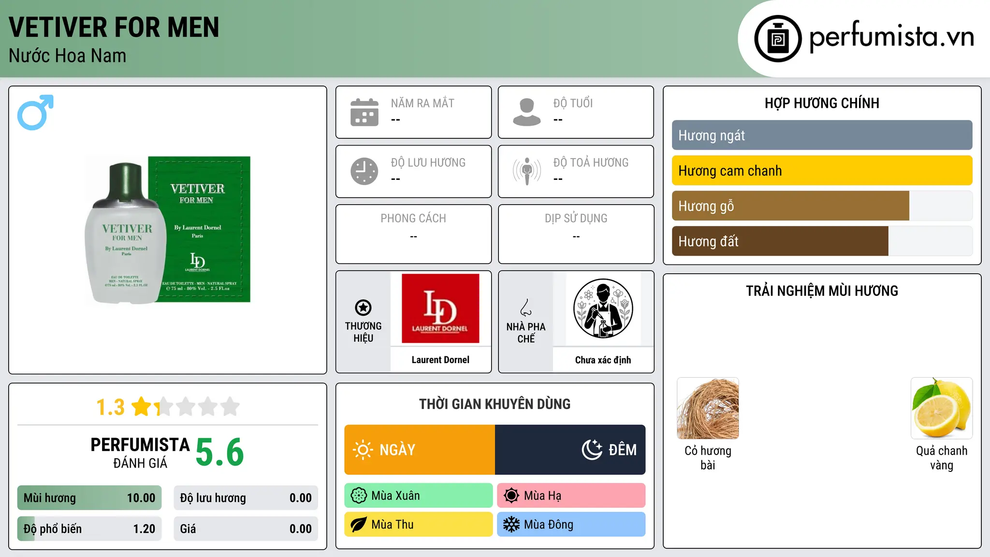Viewport: 990px width, 557px height.
Task: Select the Cỏ hương bài note image
Action: point(708,408)
